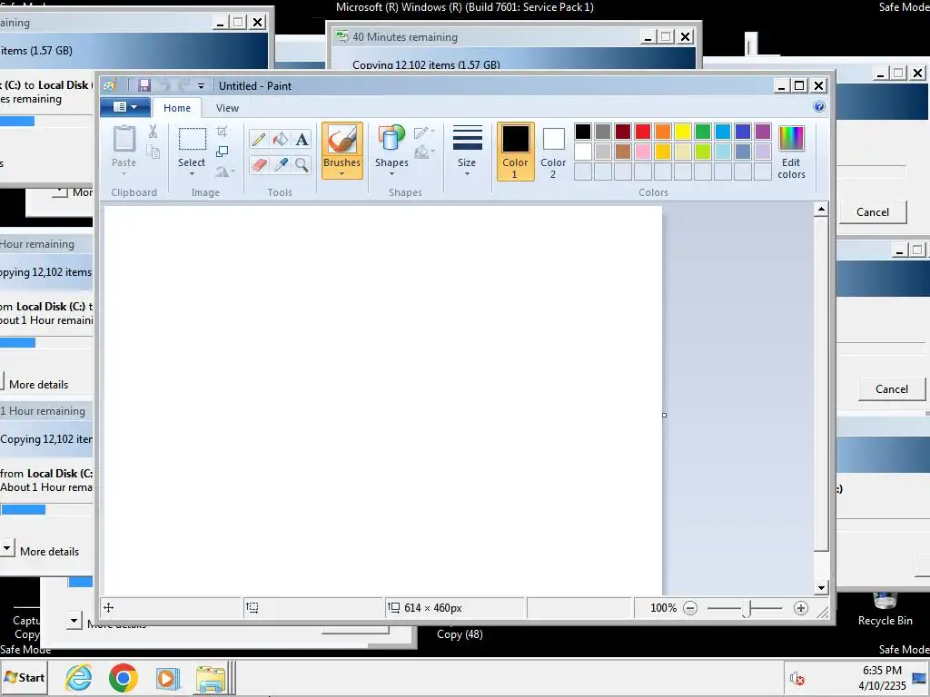Click '40 Minutes remaining' copy dialog title
The width and height of the screenshot is (930, 697).
click(405, 36)
